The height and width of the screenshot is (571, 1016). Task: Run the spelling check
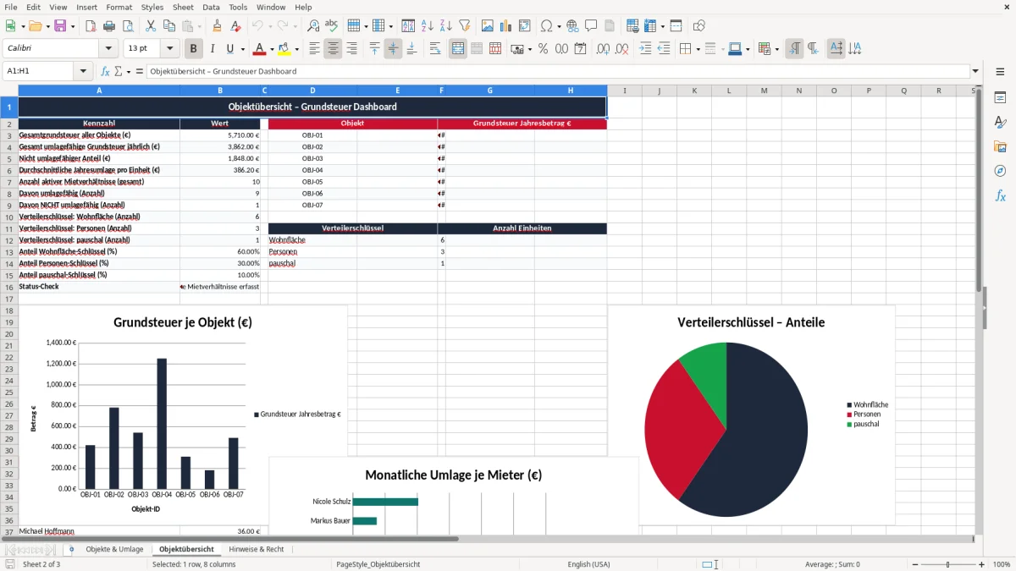tap(331, 26)
